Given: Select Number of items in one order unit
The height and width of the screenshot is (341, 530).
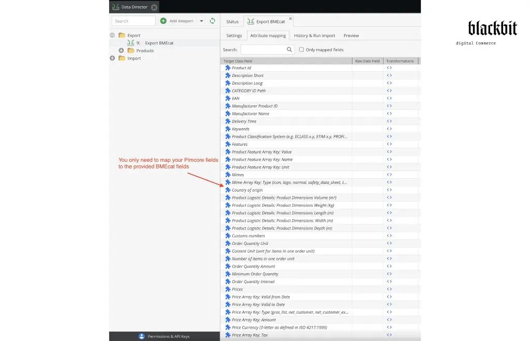Looking at the screenshot, I should pyautogui.click(x=320, y=259).
